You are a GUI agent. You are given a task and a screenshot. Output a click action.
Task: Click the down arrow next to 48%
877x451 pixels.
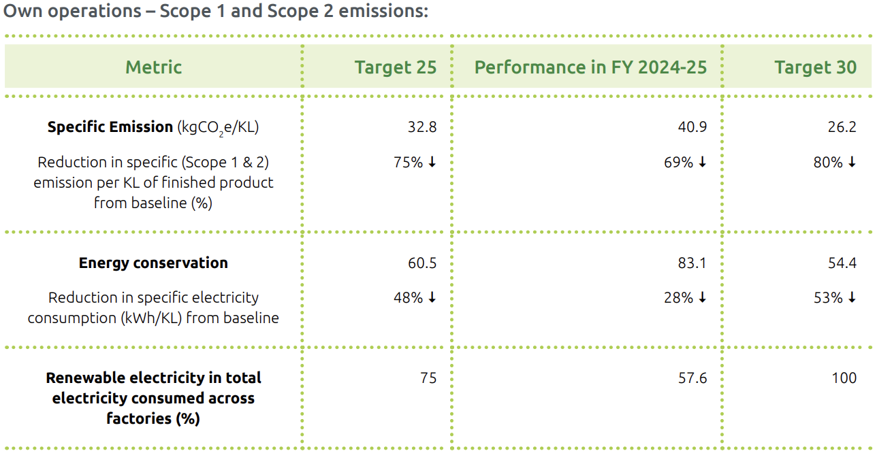click(432, 298)
